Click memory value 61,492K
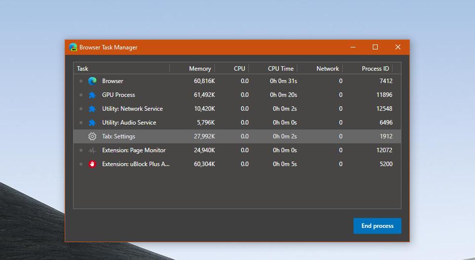475x260 pixels. tap(204, 95)
